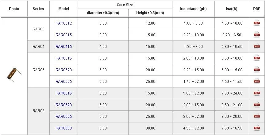Click the PDF icon in RAR0620 row
Screen dimensions: 266x135
point(256,105)
